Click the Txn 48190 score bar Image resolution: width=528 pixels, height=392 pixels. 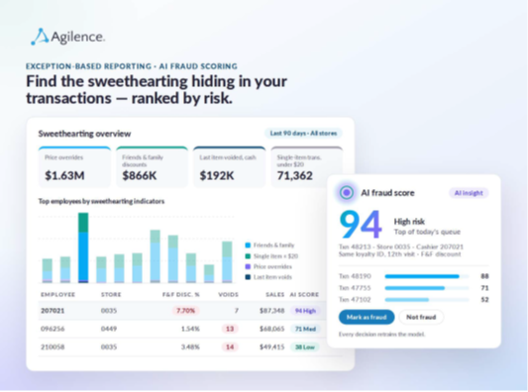click(x=427, y=276)
